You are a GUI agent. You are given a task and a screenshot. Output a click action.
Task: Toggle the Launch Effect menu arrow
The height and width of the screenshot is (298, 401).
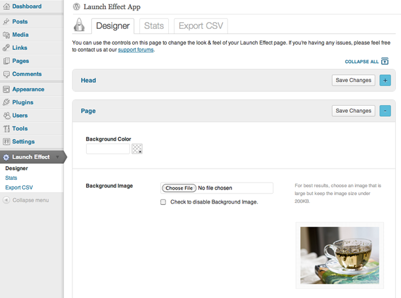[58, 157]
